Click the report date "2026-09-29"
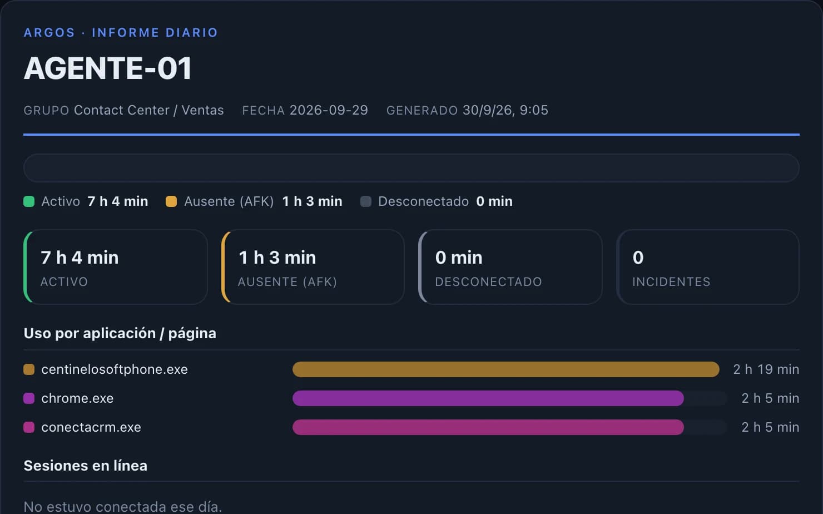823x514 pixels. [x=329, y=110]
